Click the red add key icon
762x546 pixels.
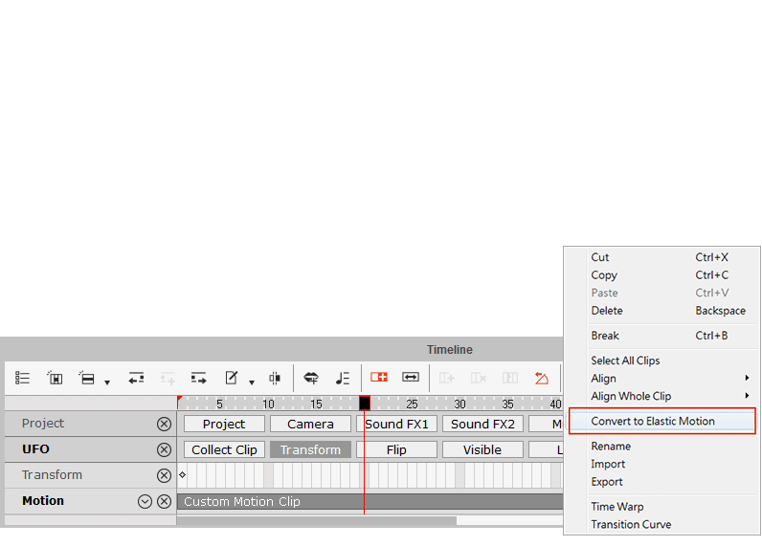[x=379, y=378]
